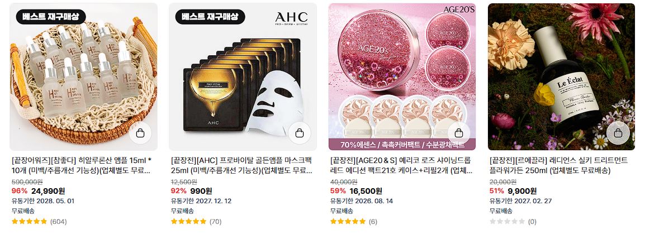Screen dimensions: 645x234
Task: Click the empty star rating with (0) reviews
Action: point(507,222)
